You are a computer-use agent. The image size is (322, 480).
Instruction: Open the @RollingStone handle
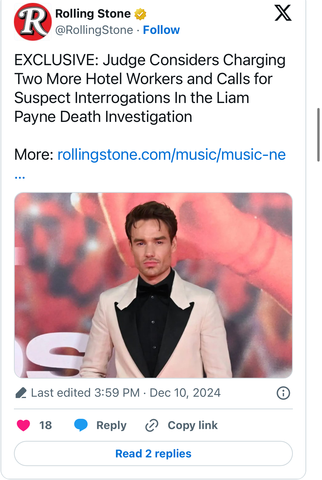click(x=94, y=30)
